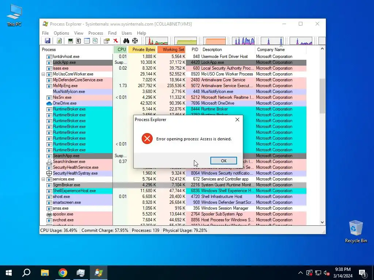Open the Options menu
Screen dimensions: 374x280
point(61,33)
